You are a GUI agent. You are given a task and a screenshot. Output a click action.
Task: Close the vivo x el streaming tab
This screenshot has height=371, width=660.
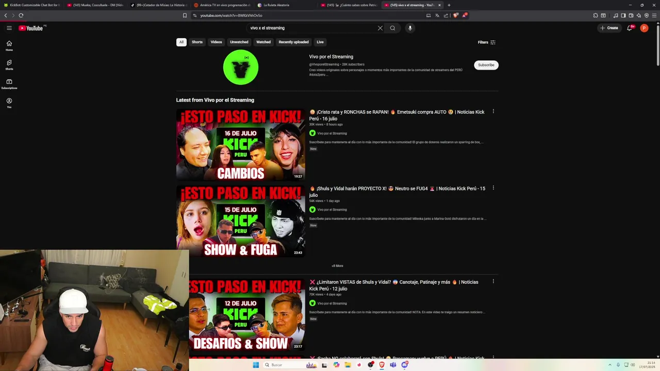point(439,5)
